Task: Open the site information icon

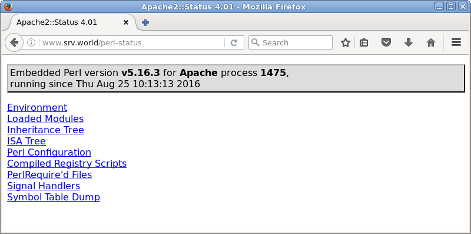Action: 31,42
